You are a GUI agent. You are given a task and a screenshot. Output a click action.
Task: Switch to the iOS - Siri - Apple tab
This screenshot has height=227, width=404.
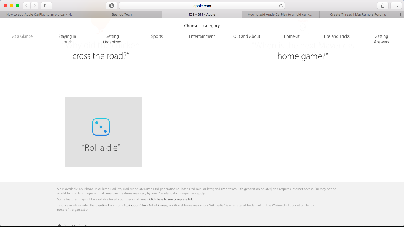pos(202,14)
